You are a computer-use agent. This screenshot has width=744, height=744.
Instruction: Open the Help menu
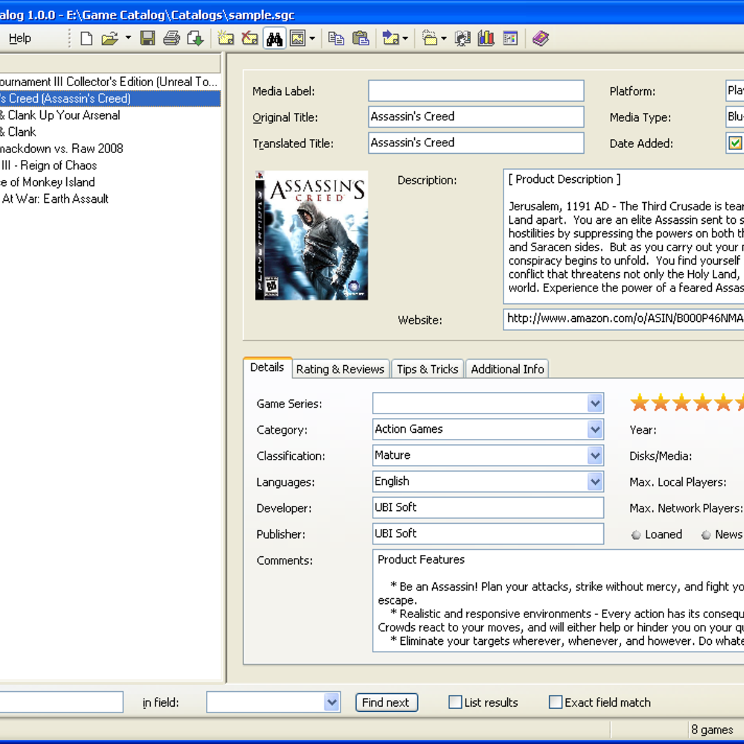click(x=20, y=38)
